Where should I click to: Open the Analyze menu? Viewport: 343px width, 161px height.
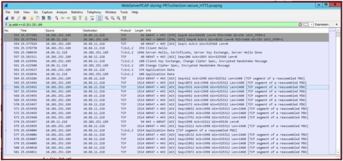[x=62, y=12]
